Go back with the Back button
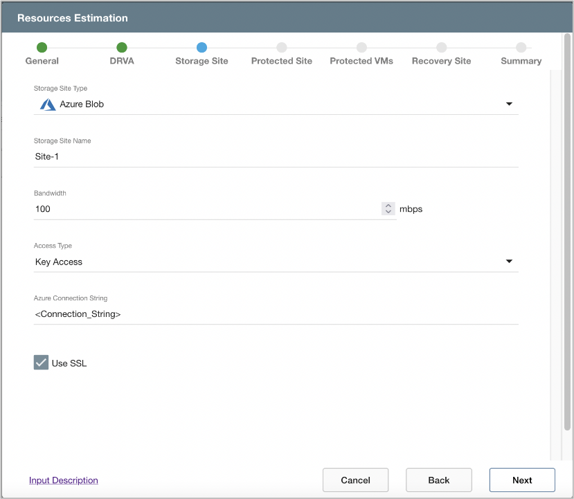This screenshot has width=574, height=499. [x=438, y=480]
